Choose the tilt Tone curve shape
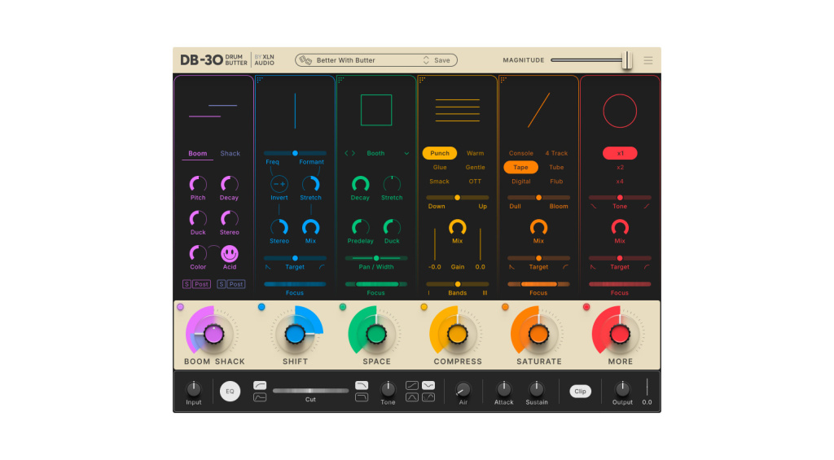Screen dimensions: 834x460 tap(411, 385)
